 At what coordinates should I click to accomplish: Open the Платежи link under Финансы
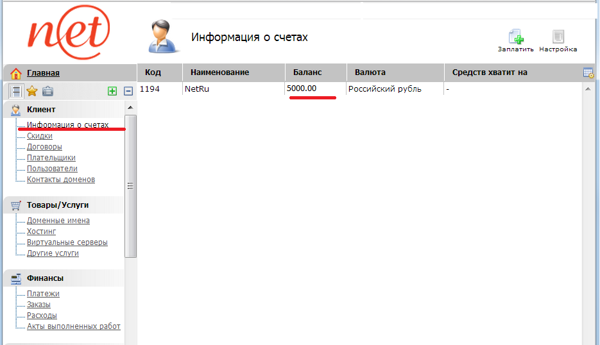click(x=43, y=294)
